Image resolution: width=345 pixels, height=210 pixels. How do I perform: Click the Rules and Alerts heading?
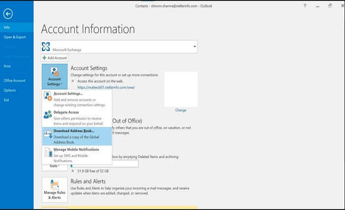click(88, 181)
